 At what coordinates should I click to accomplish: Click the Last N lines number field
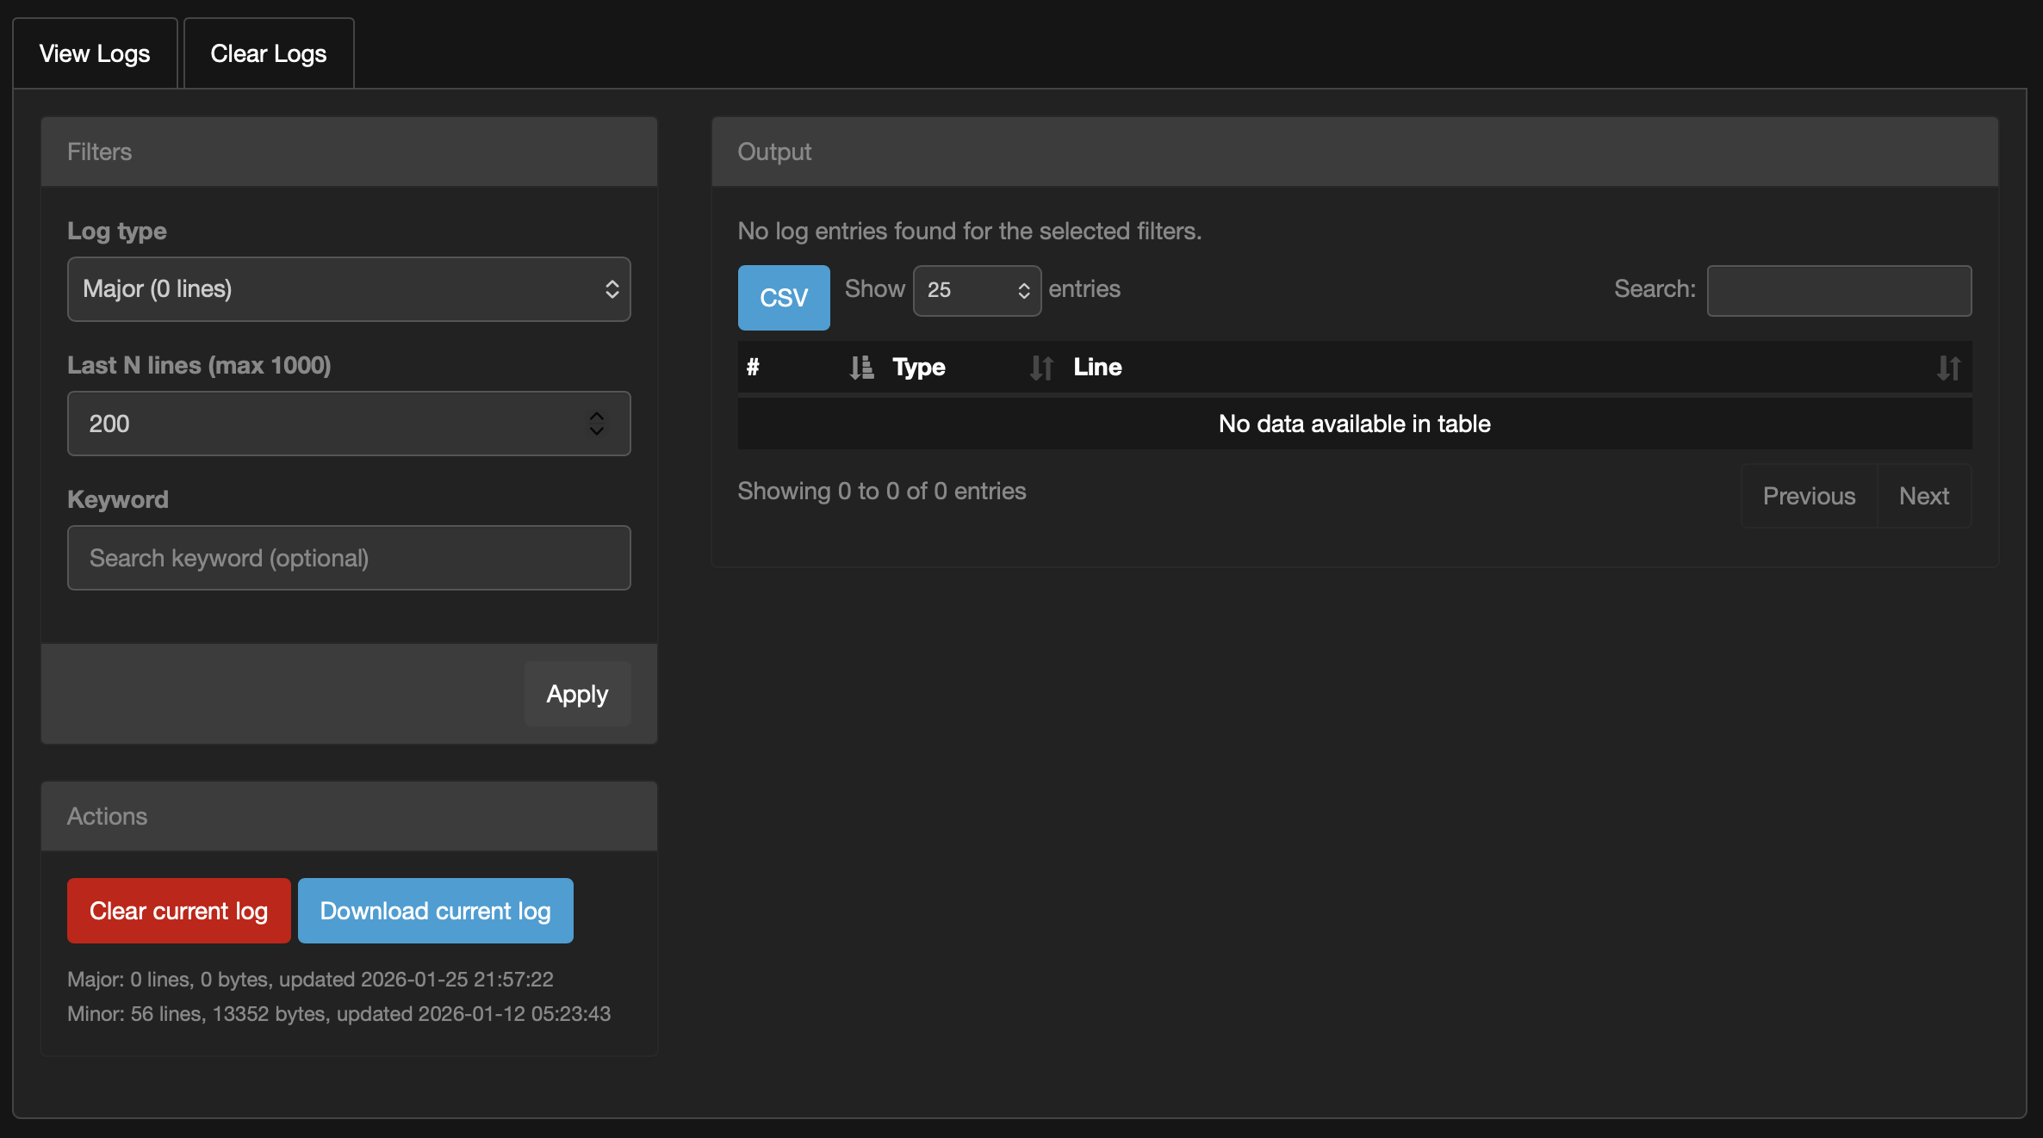(x=327, y=424)
